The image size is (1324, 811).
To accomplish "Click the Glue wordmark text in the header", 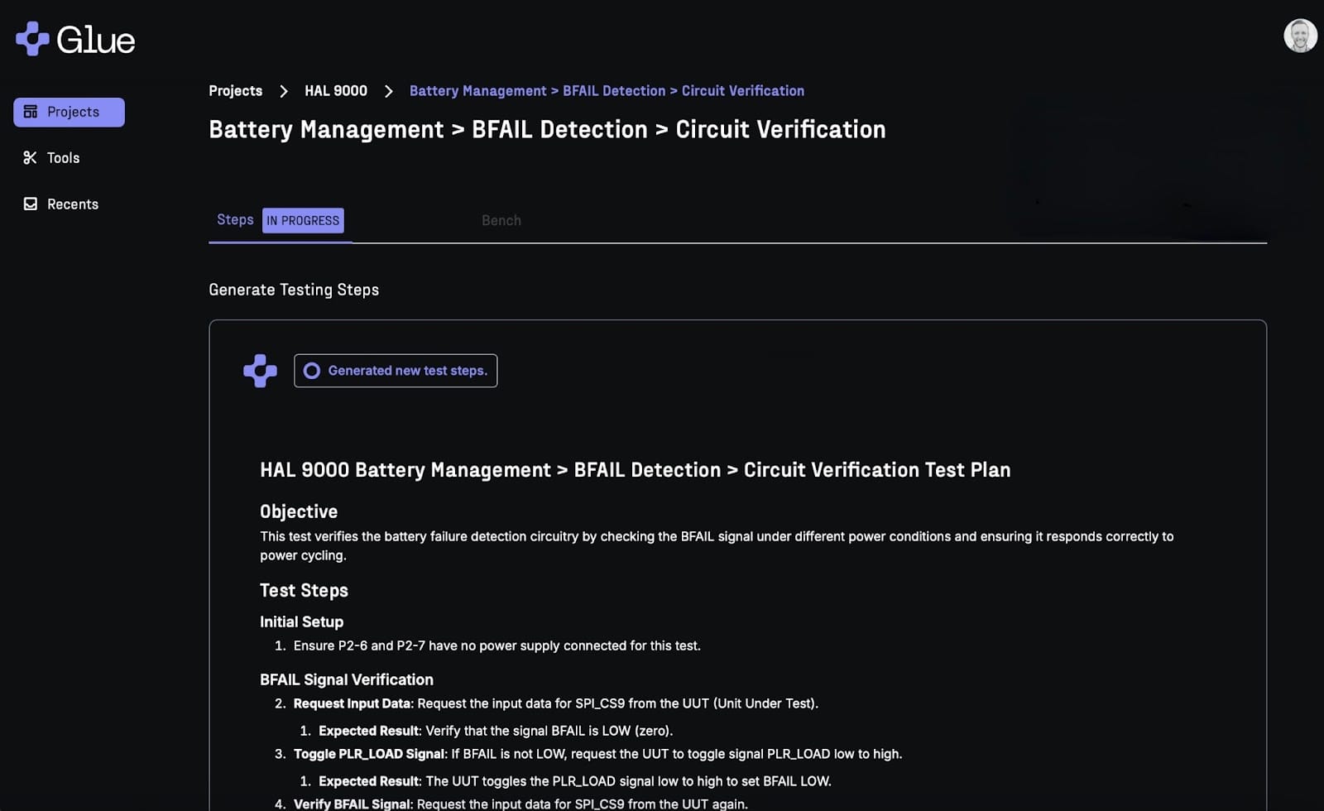I will [x=96, y=40].
